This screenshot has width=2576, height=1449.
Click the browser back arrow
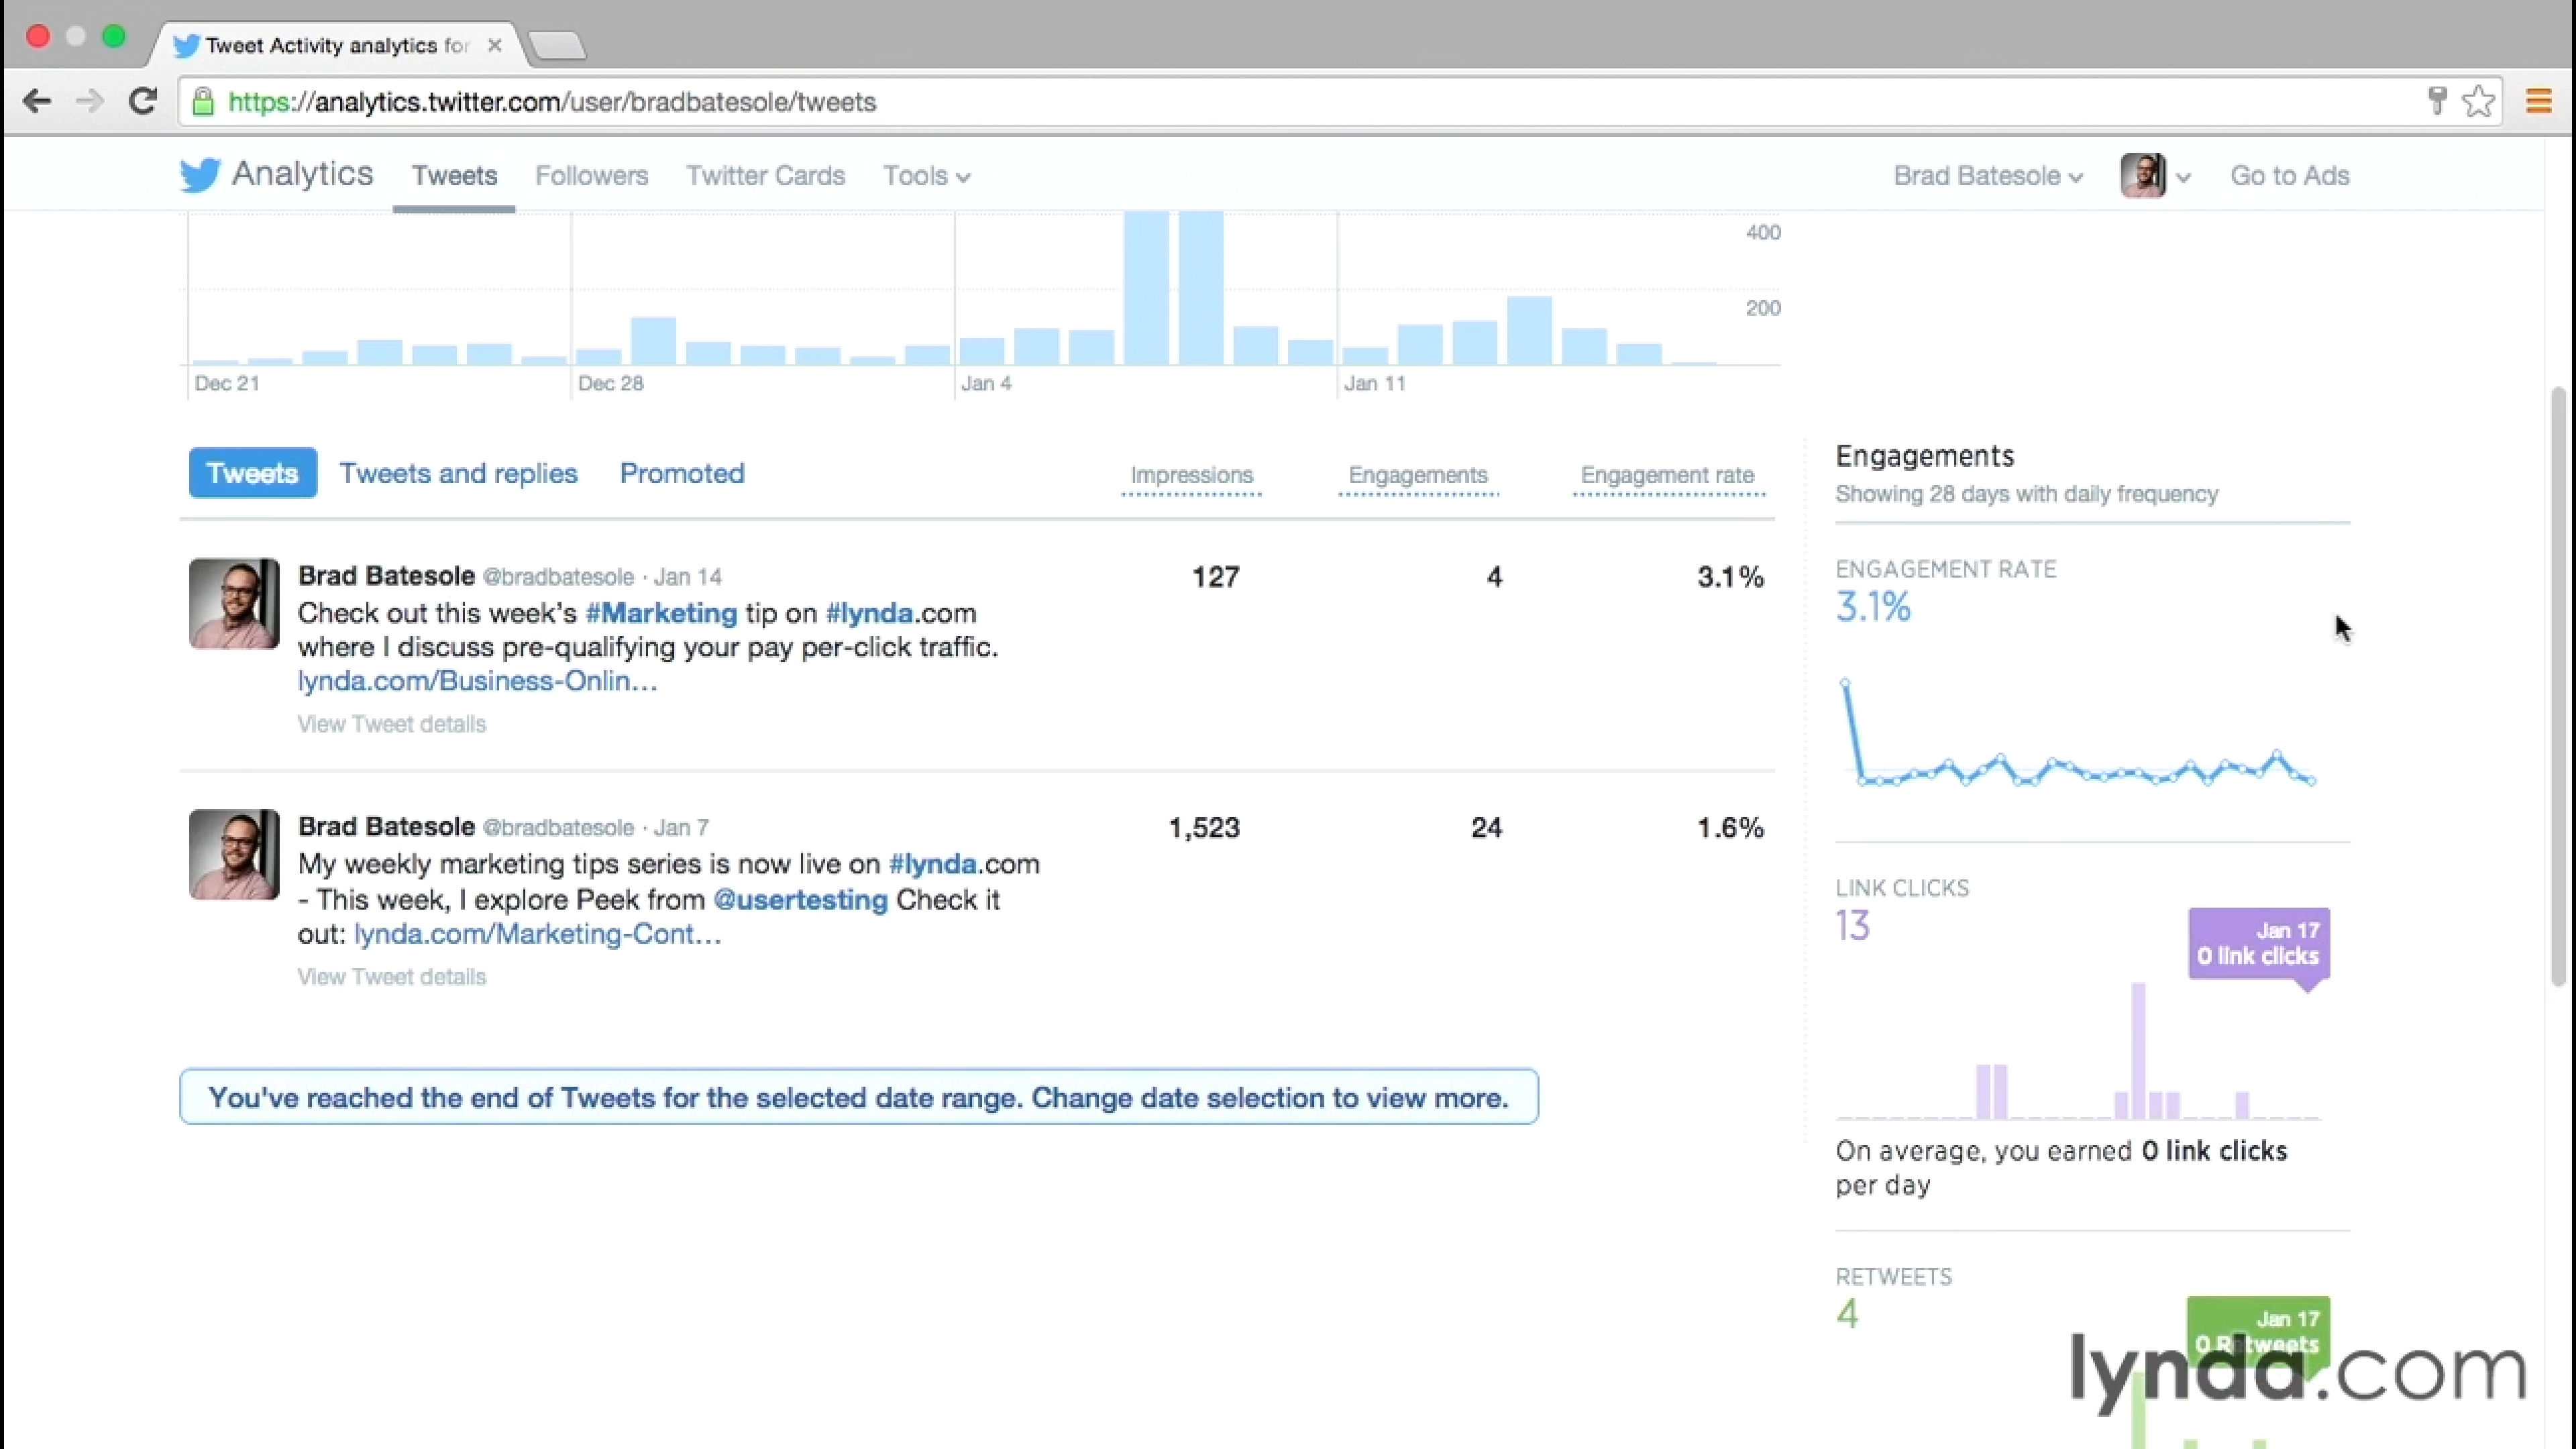[37, 101]
